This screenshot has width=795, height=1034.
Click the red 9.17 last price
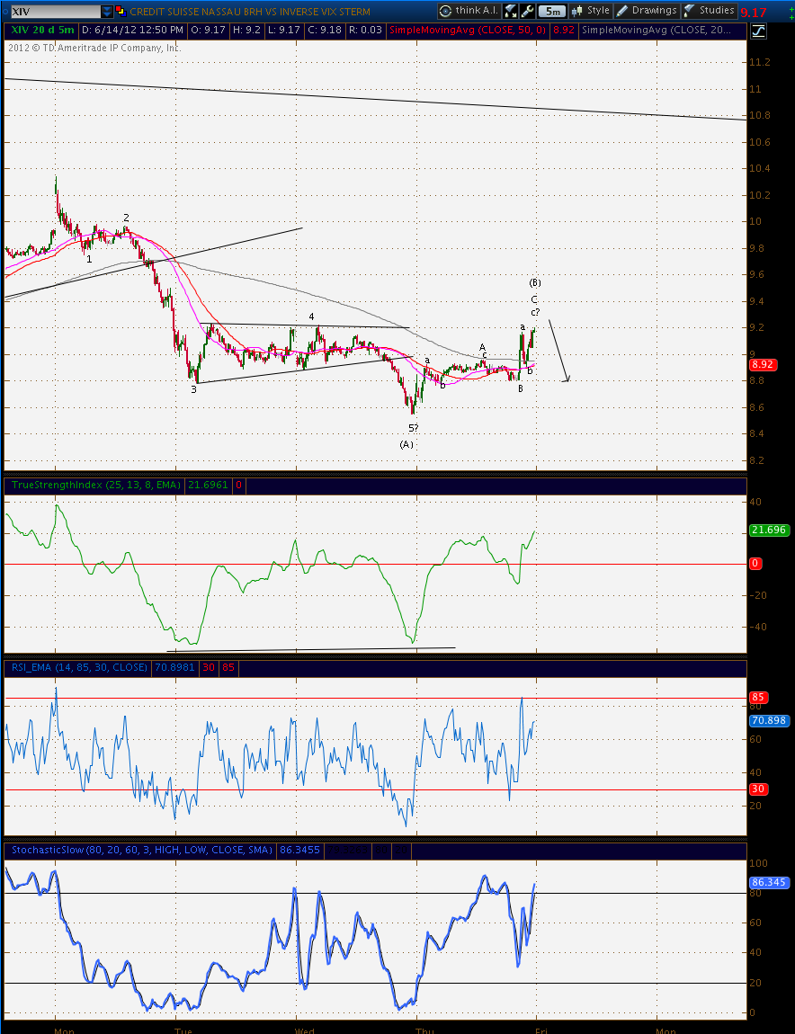point(754,13)
